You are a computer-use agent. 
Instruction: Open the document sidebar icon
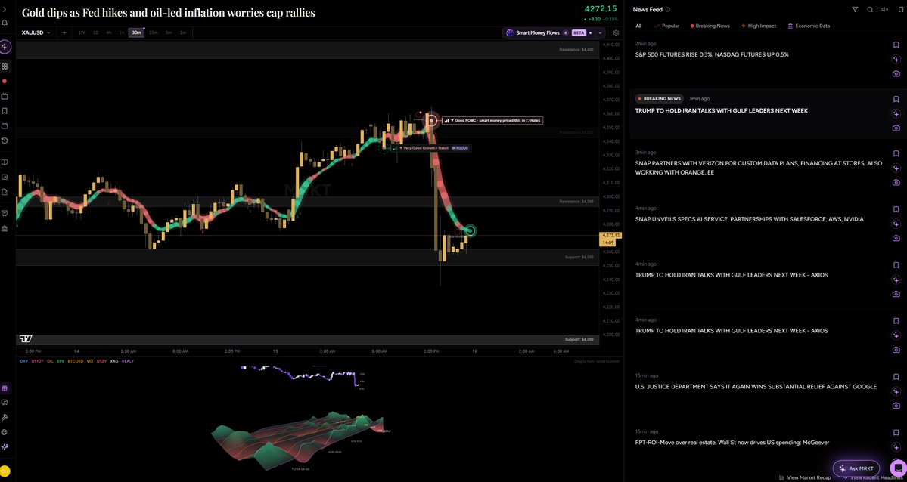pos(5,191)
